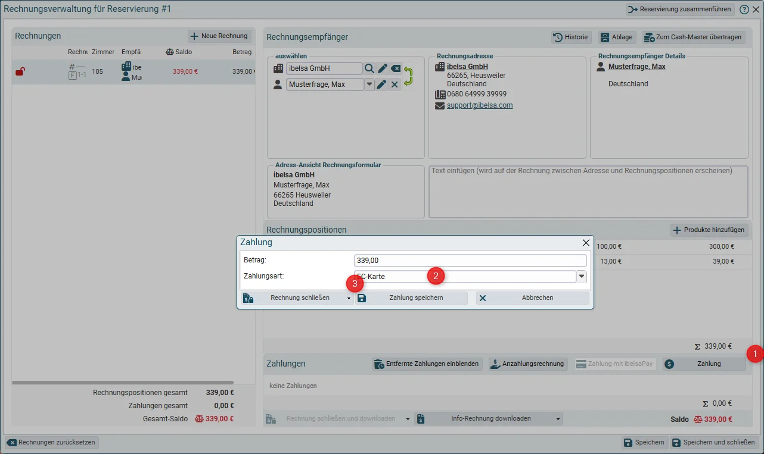Click the Saldo column header
This screenshot has height=454, width=764.
pos(179,52)
